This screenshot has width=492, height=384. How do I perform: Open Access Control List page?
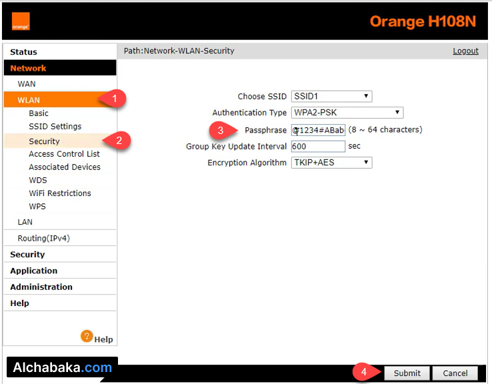click(x=64, y=154)
